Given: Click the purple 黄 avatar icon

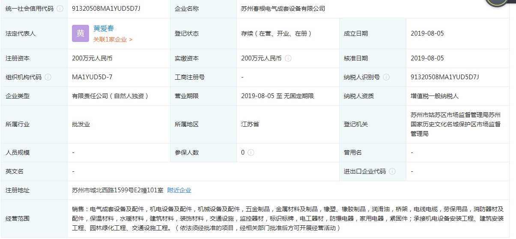Looking at the screenshot, I should pos(81,33).
